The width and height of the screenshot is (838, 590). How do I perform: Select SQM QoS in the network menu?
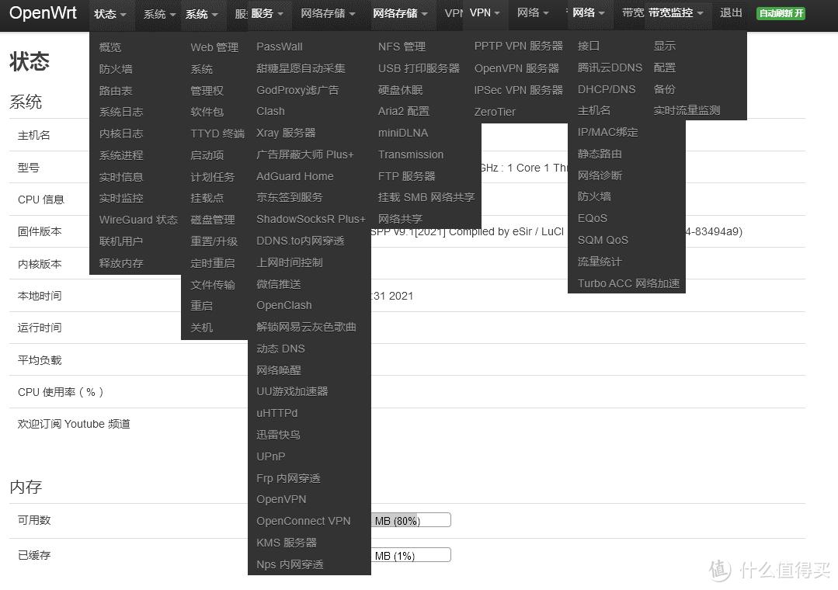pos(602,240)
